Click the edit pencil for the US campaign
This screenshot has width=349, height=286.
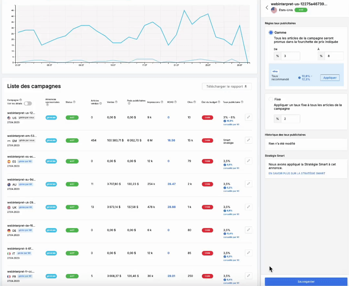pyautogui.click(x=248, y=117)
